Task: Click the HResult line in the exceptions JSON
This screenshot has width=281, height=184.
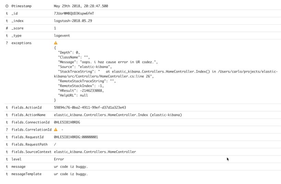Action: 81,91
